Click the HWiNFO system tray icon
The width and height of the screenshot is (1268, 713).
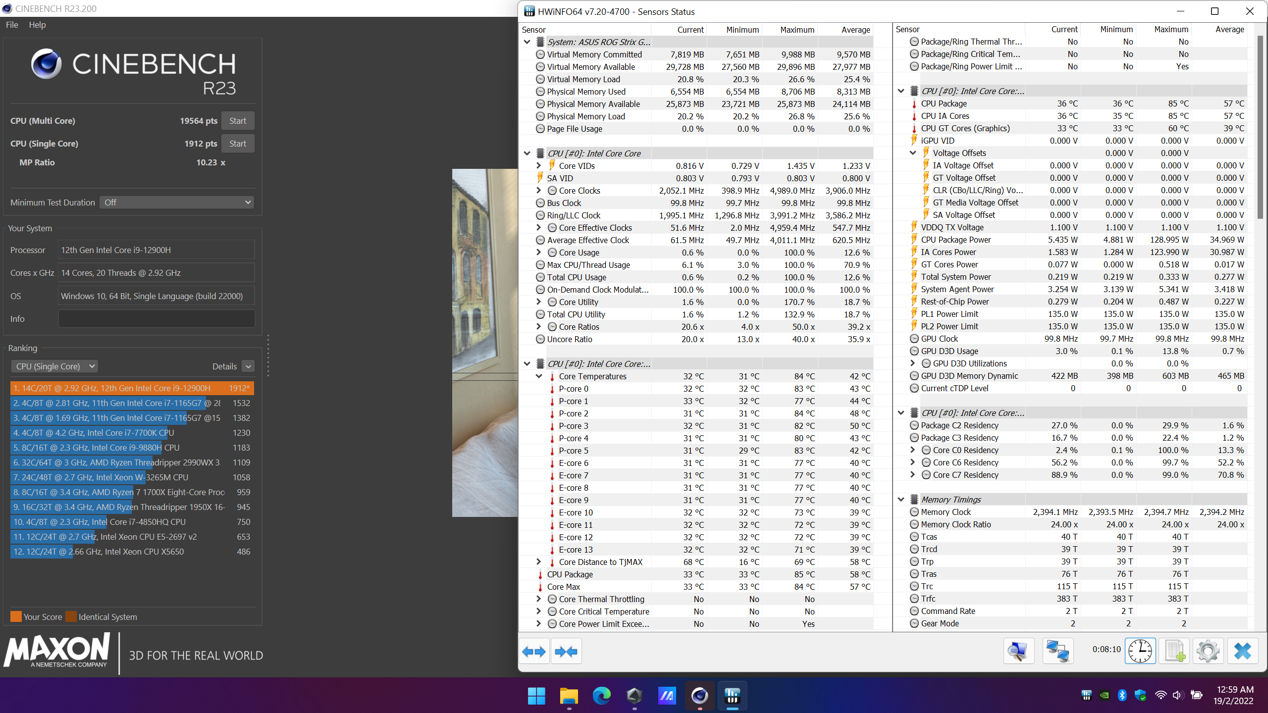pos(1087,695)
